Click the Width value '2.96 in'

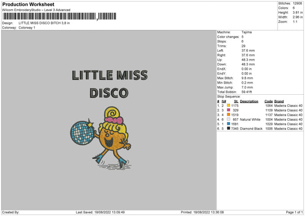(297, 17)
